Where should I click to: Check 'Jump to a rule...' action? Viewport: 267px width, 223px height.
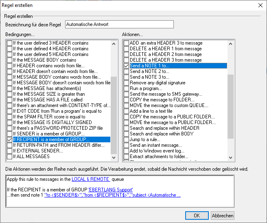[127, 139]
